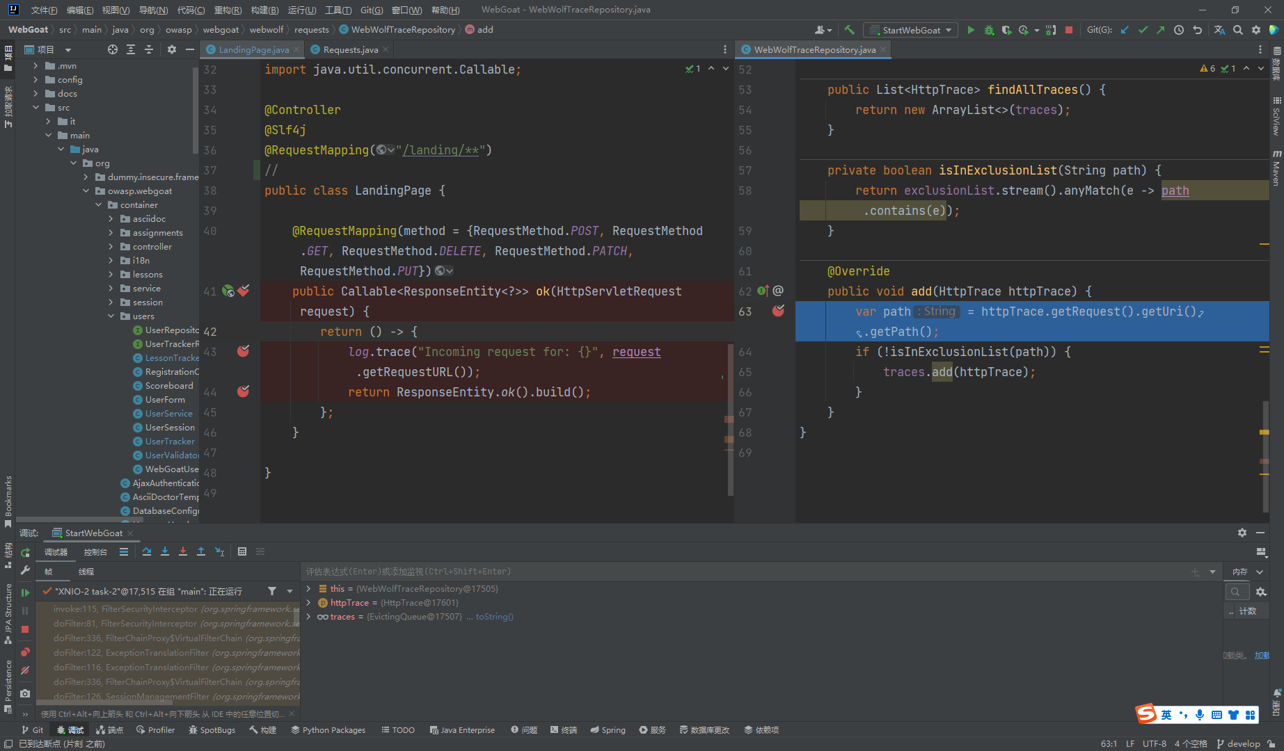Image resolution: width=1284 pixels, height=751 pixels.
Task: Click Expand All icon in project panel
Action: point(131,49)
